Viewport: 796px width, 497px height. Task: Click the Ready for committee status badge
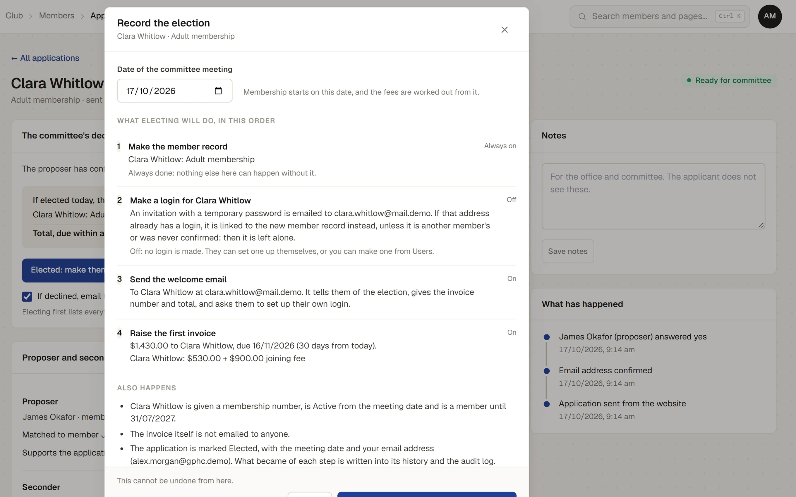(729, 80)
